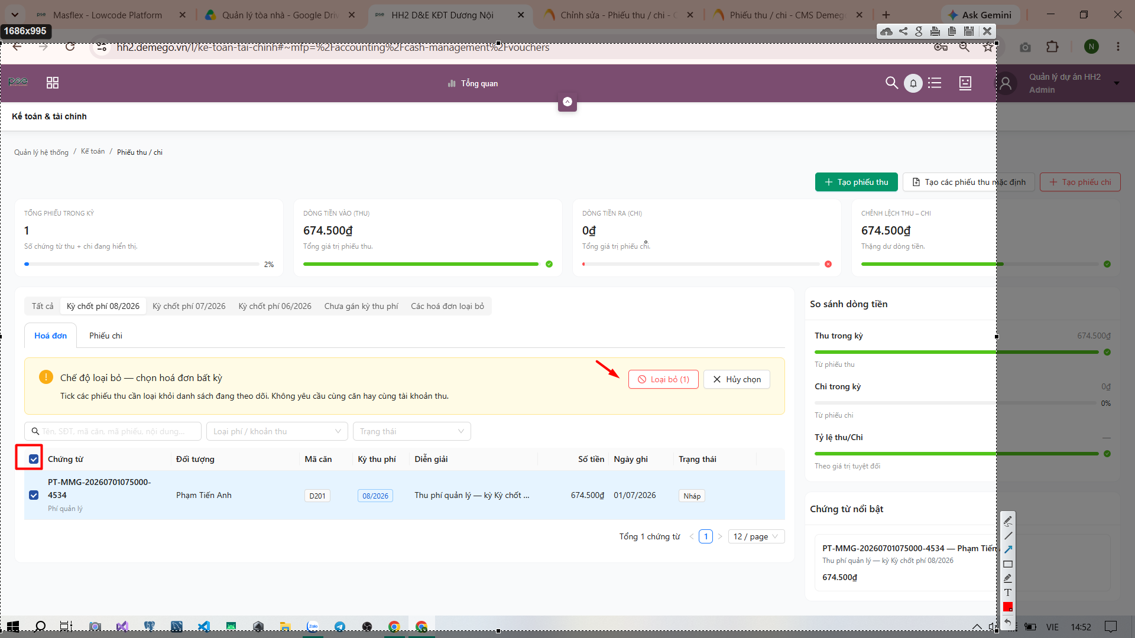Undo the last annotation

pyautogui.click(x=1008, y=621)
